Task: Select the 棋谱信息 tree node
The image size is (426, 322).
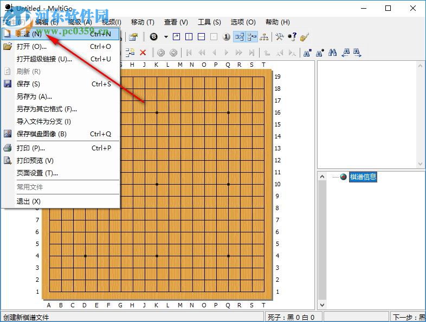Action: tap(363, 177)
